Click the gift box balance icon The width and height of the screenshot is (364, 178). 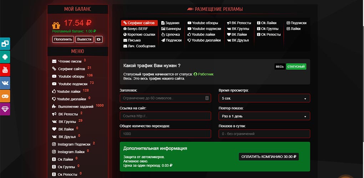coord(56,25)
